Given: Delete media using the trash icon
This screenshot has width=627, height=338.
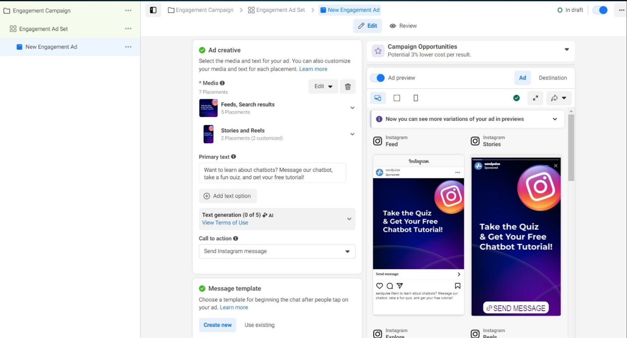Looking at the screenshot, I should [x=348, y=86].
